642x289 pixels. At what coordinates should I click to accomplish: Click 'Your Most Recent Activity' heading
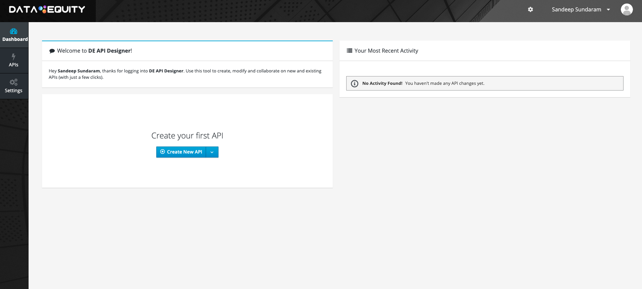pyautogui.click(x=386, y=51)
